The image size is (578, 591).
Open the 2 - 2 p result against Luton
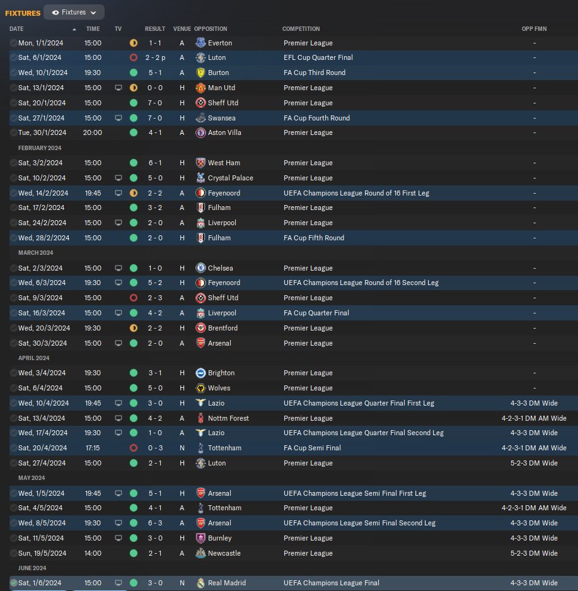click(155, 57)
